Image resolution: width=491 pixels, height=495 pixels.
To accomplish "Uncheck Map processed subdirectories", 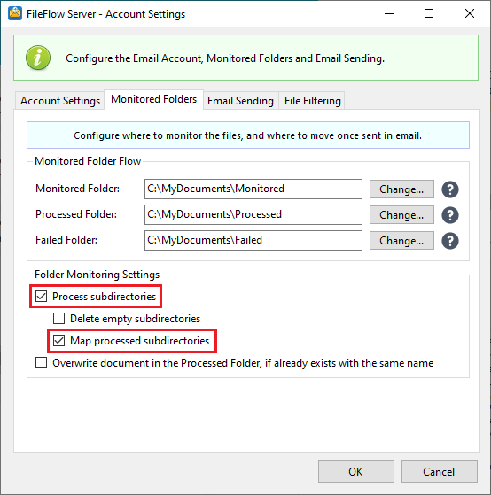I will pyautogui.click(x=58, y=341).
